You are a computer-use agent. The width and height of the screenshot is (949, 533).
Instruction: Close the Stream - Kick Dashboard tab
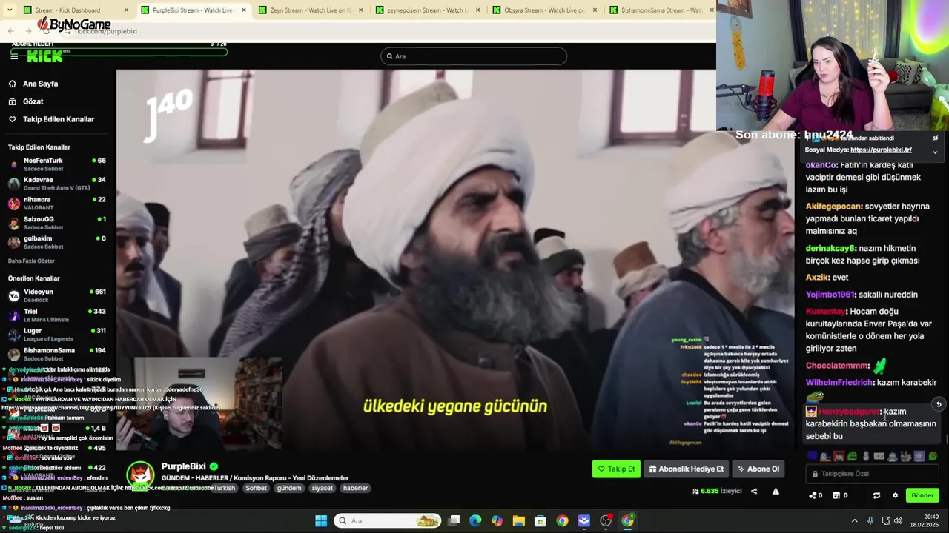tap(126, 10)
